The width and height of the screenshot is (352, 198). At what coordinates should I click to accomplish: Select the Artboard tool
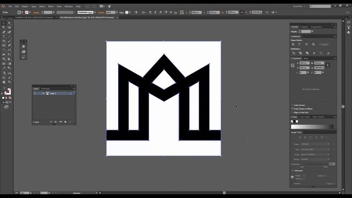point(4,78)
